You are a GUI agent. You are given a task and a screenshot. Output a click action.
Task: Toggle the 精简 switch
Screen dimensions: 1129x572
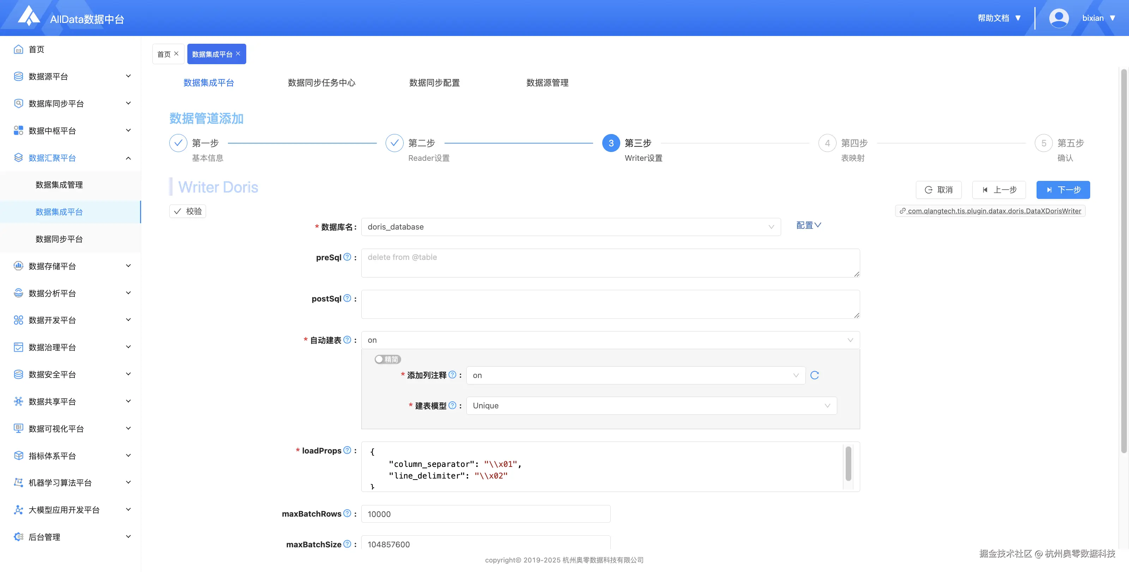click(387, 359)
